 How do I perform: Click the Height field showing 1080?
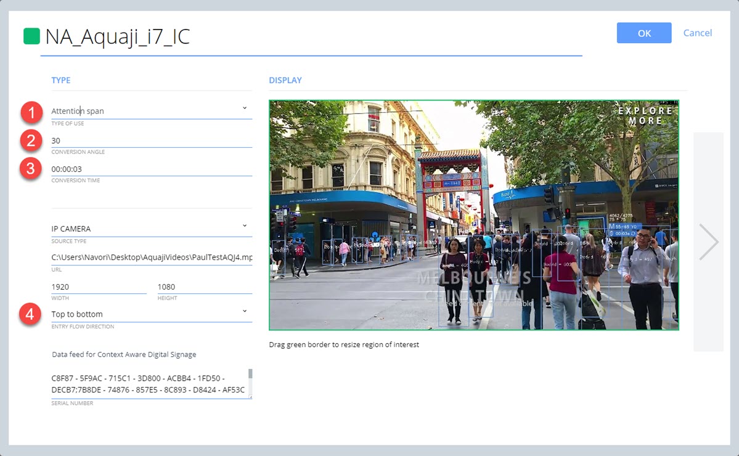click(205, 287)
